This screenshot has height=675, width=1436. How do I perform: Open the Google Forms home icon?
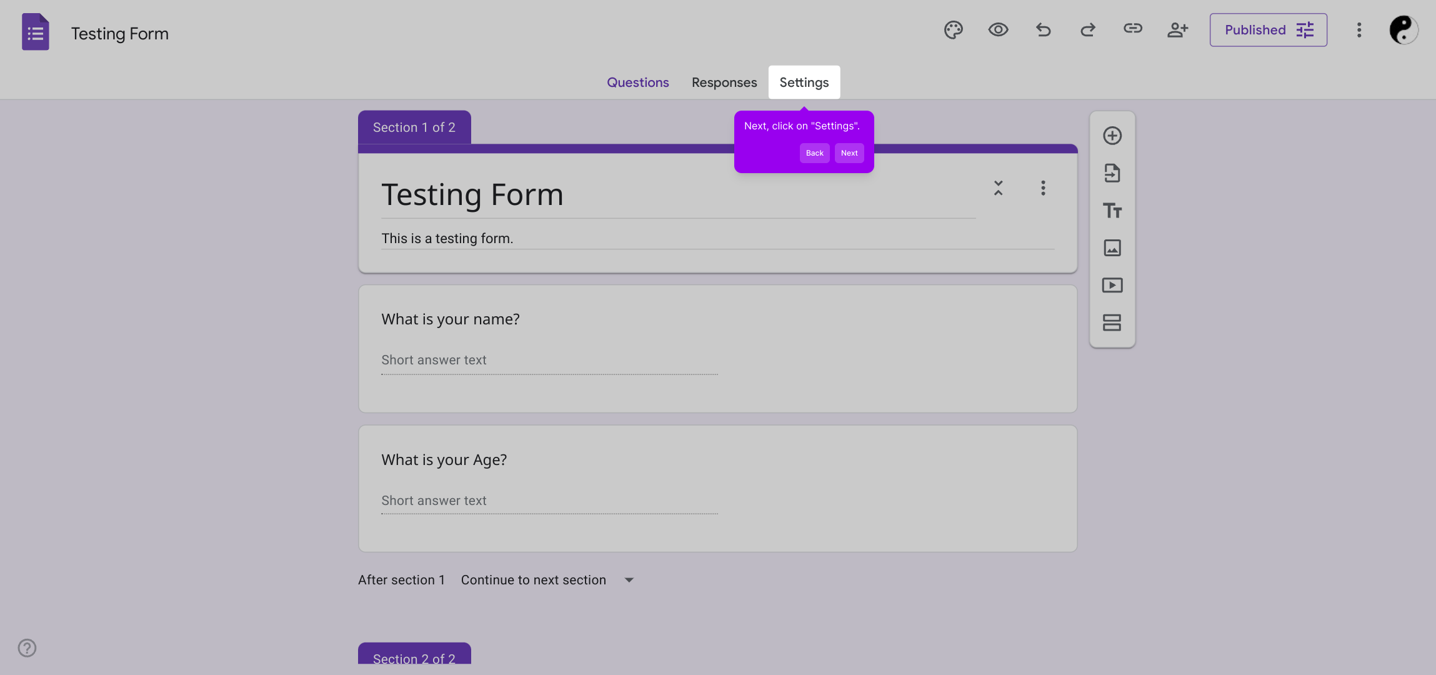coord(36,32)
